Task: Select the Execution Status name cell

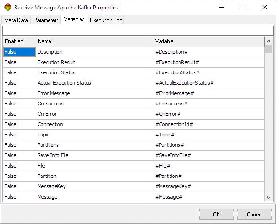Action: click(95, 72)
